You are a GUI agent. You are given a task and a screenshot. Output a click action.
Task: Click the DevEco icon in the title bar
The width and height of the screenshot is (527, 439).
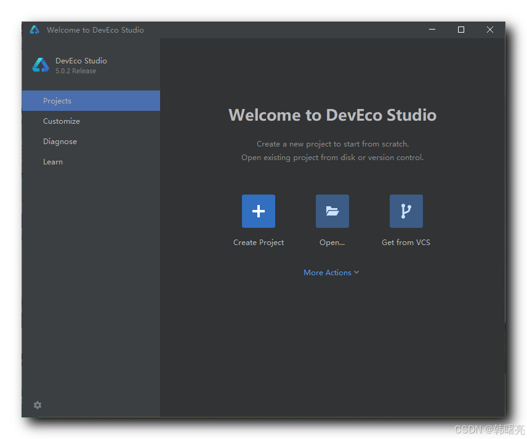pos(34,30)
